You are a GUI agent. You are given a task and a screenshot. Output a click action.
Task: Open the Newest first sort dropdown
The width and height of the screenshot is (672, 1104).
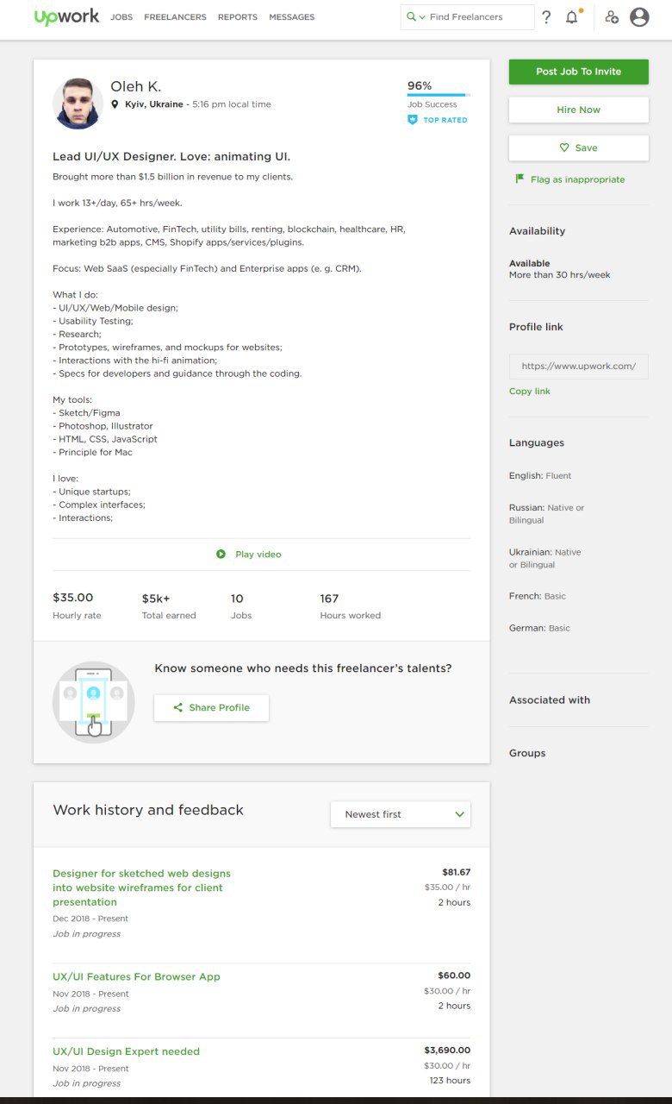[401, 814]
